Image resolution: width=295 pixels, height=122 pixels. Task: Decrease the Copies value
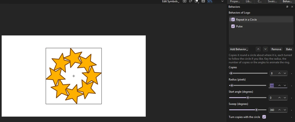(285, 73)
